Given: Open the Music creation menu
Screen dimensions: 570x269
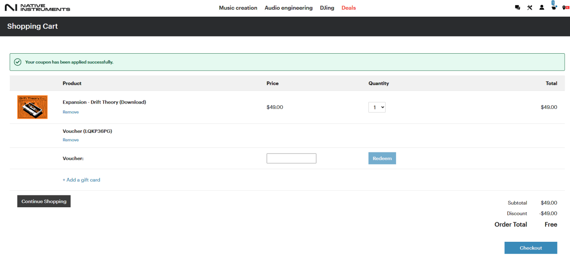Looking at the screenshot, I should (238, 8).
